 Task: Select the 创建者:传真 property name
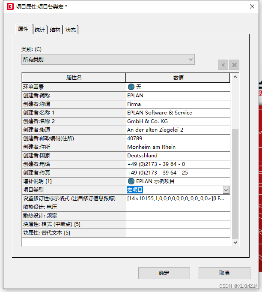coord(74,173)
